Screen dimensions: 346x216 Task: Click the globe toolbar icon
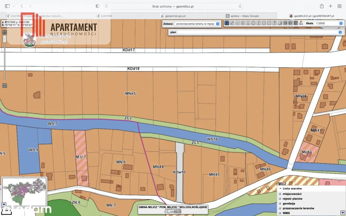point(253,23)
